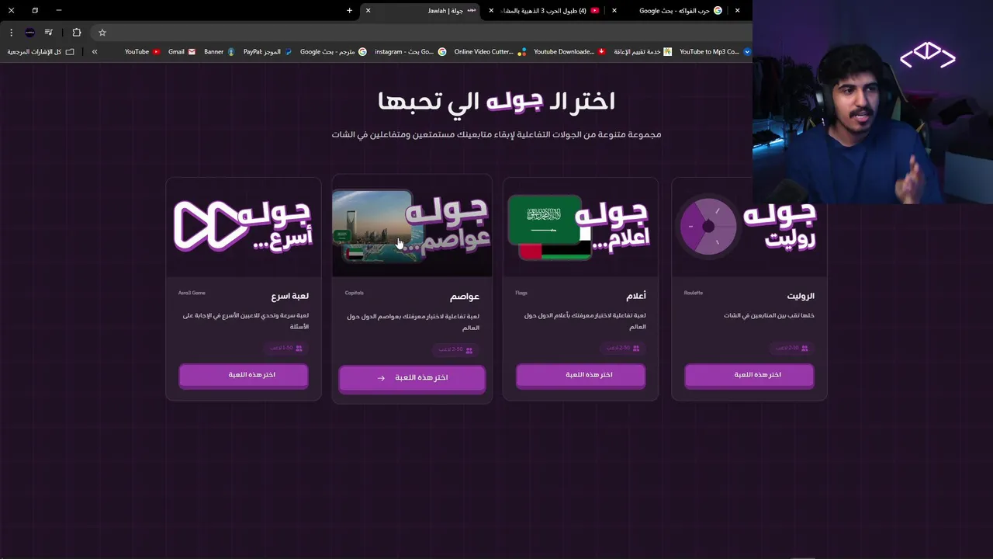Image resolution: width=993 pixels, height=559 pixels.
Task: Choose the لعبة اسرع game button
Action: coord(244,375)
